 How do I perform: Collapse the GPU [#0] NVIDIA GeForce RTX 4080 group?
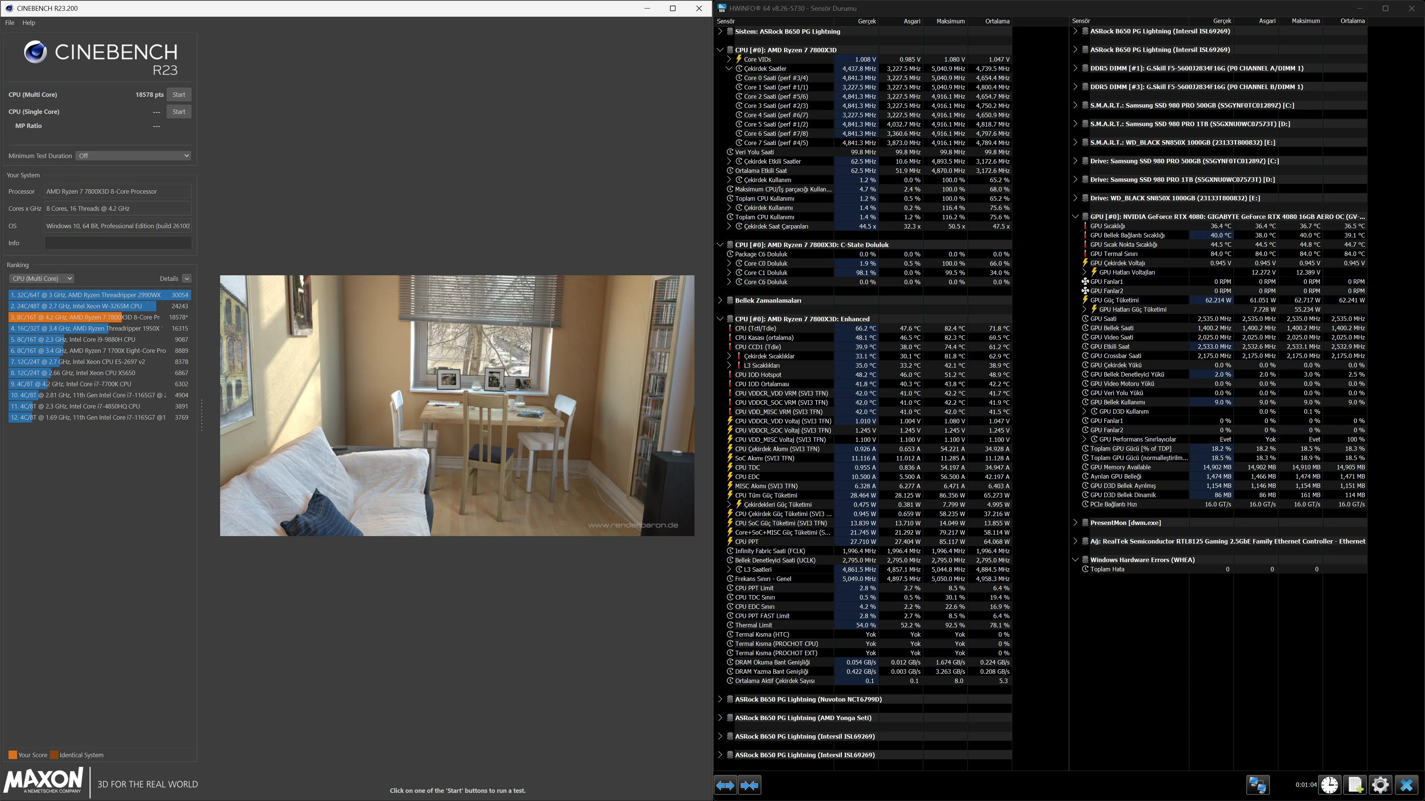1075,217
